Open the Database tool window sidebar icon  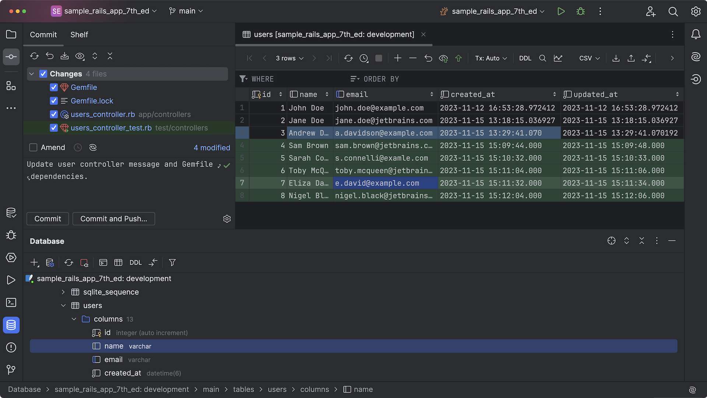tap(11, 325)
